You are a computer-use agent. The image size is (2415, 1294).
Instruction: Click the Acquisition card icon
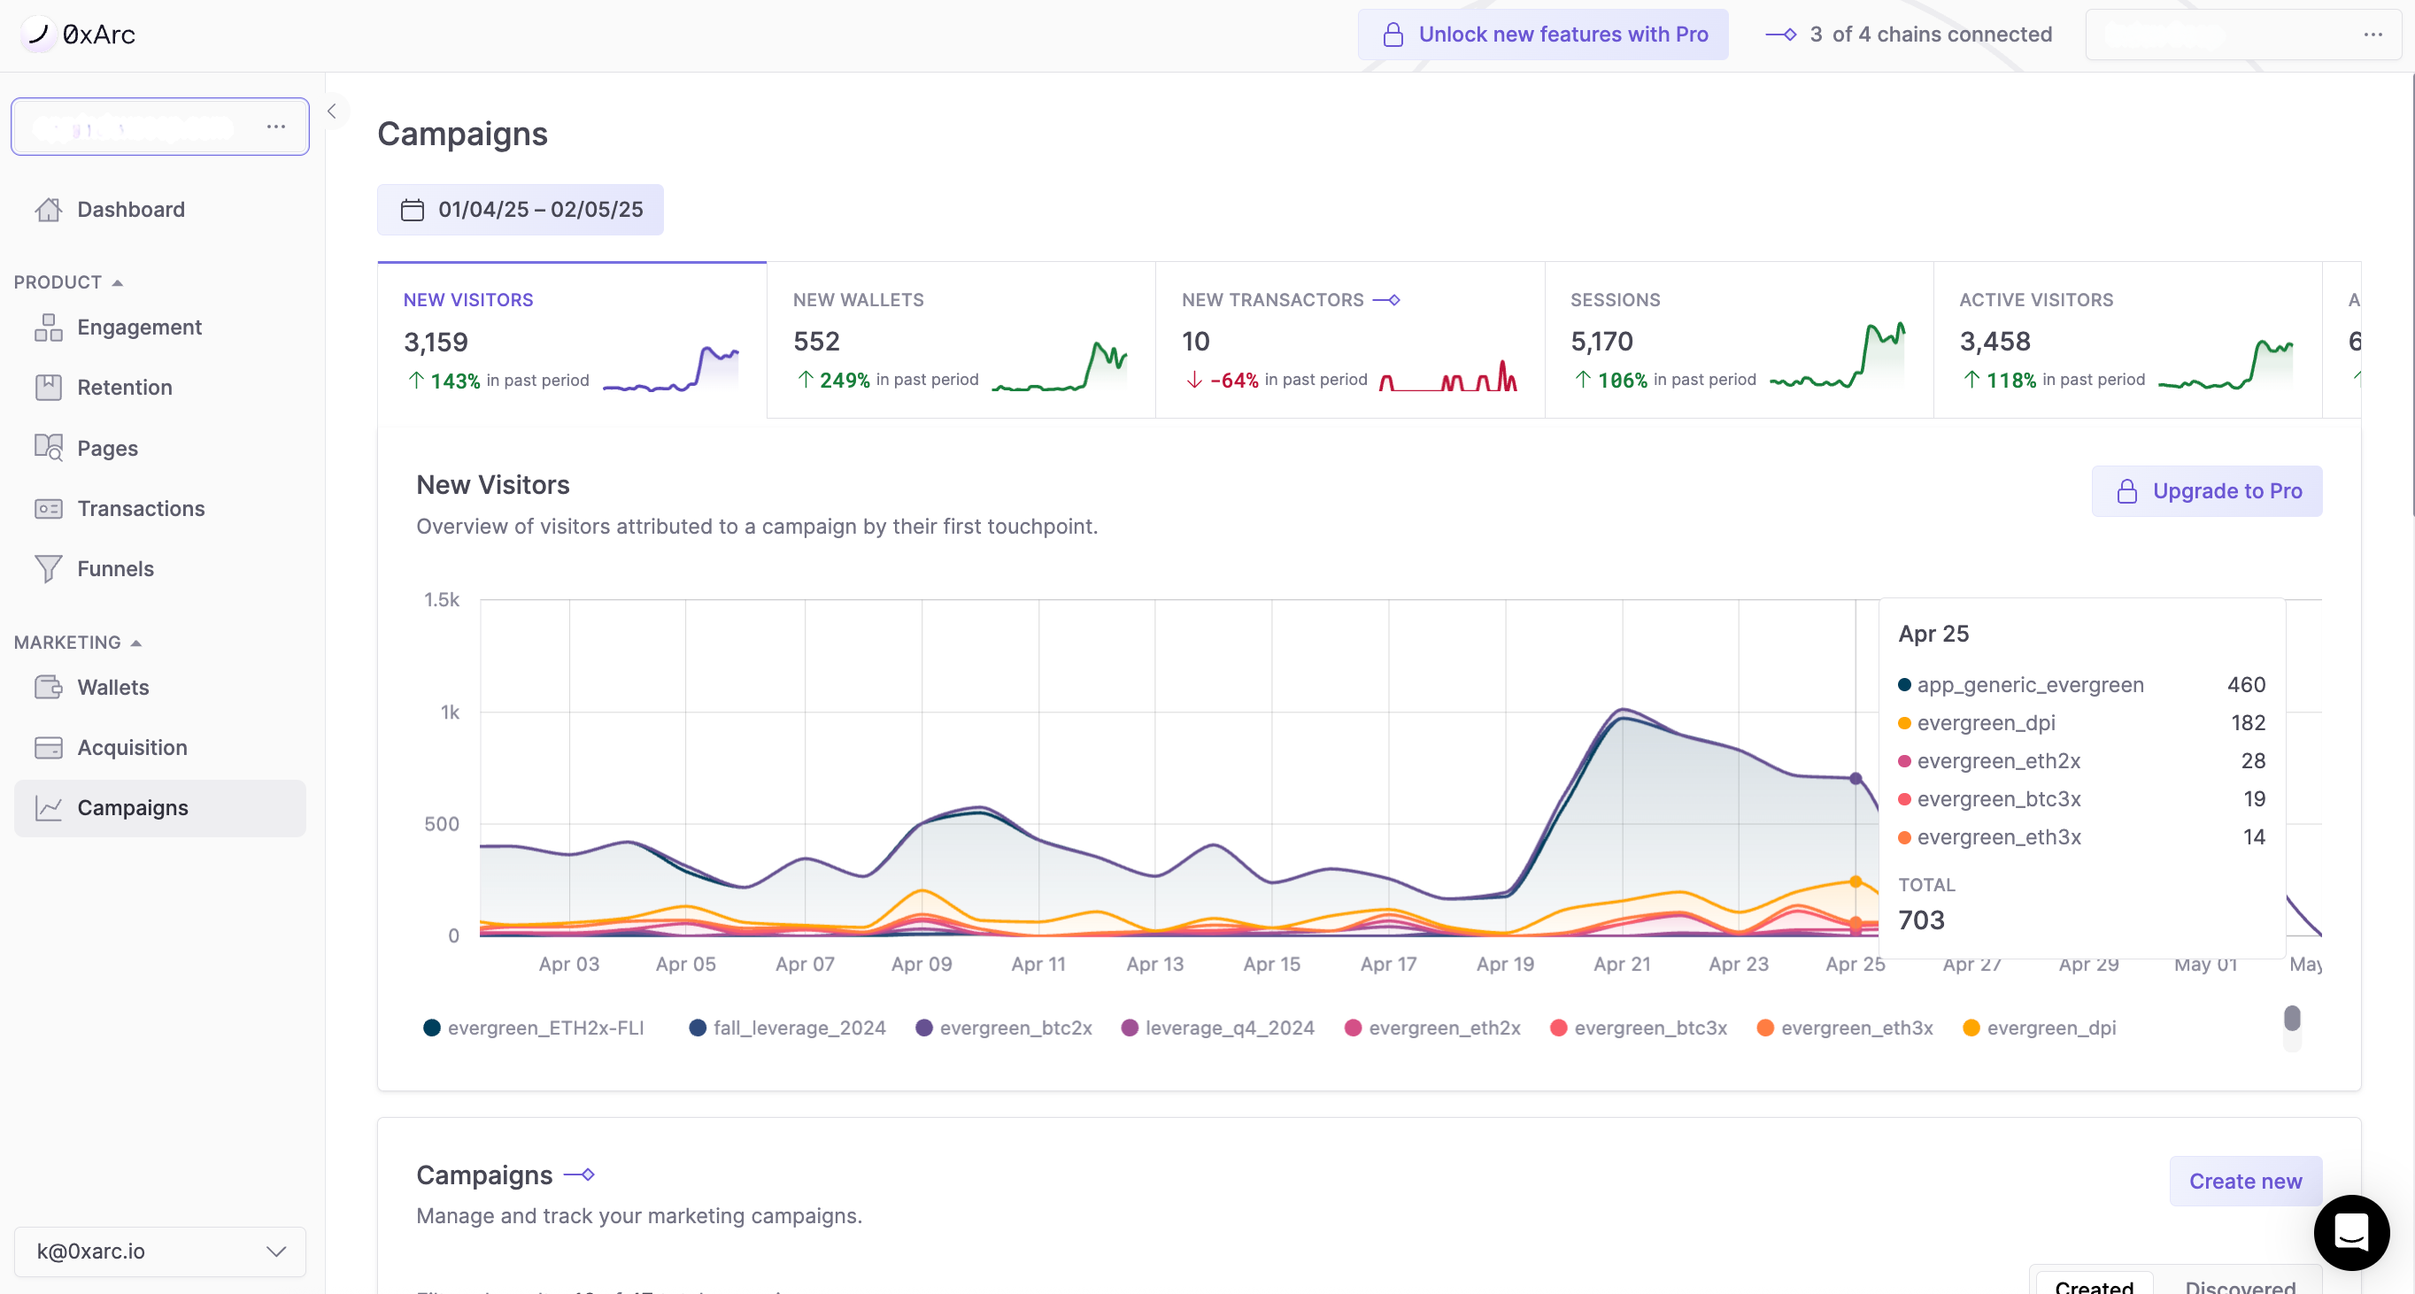[48, 748]
